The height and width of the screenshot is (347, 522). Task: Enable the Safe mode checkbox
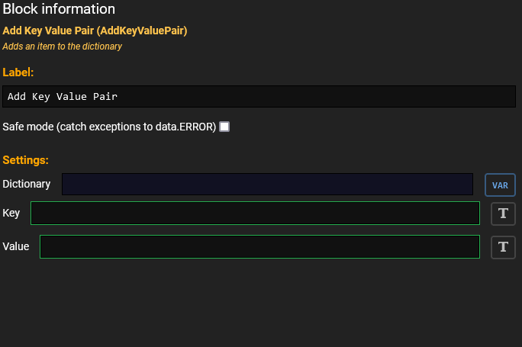point(224,127)
